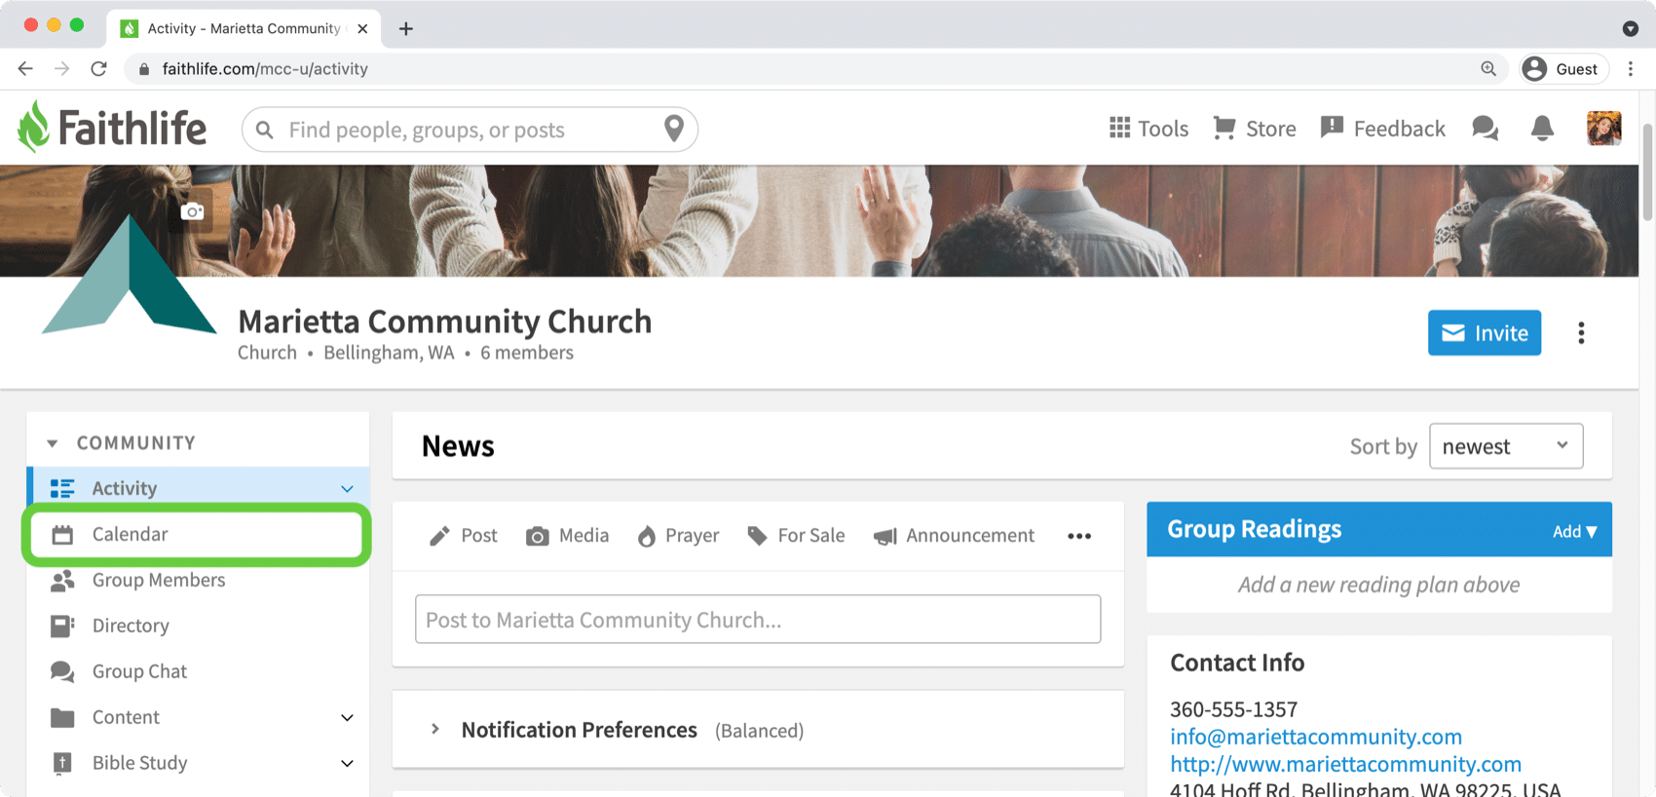Click the camera icon on cover photo
The height and width of the screenshot is (797, 1656).
[x=192, y=211]
